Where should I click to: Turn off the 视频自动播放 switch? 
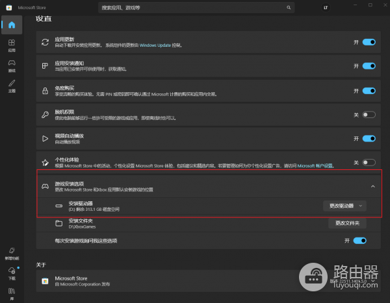(x=369, y=138)
